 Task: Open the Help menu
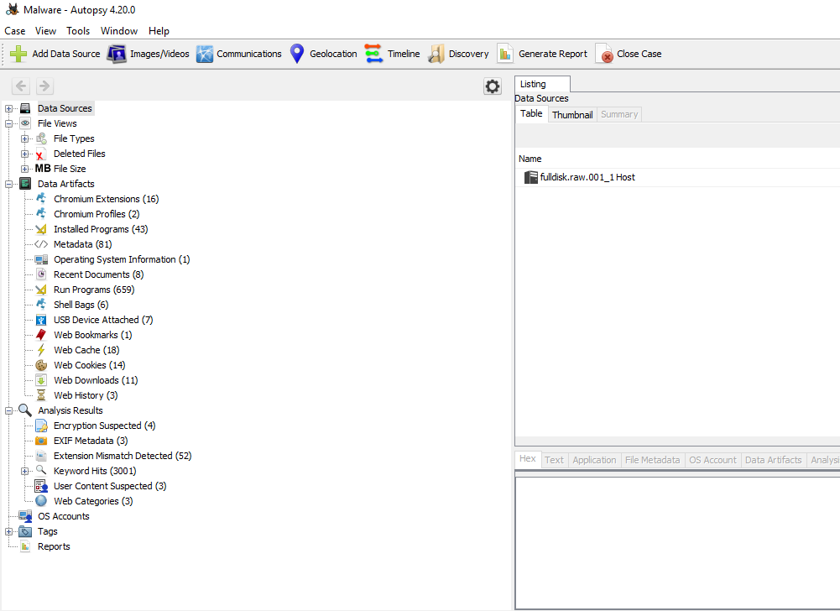coord(159,31)
